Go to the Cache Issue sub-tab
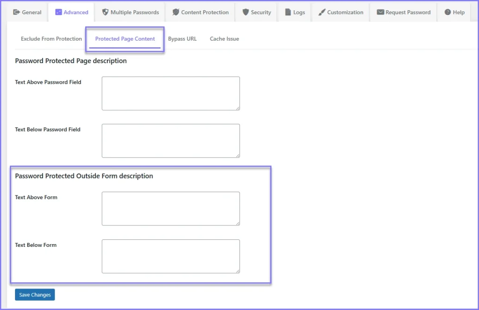The image size is (479, 310). [224, 39]
